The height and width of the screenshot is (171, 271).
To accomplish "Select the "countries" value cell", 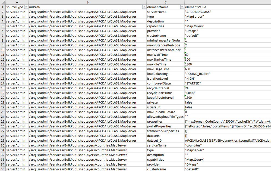I will [x=228, y=145].
